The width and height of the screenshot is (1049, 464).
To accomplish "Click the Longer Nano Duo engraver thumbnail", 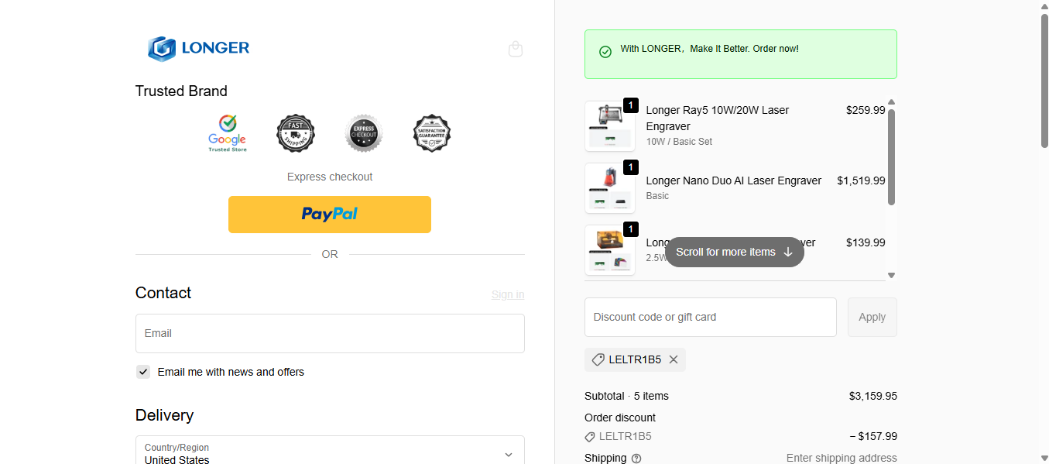I will click(610, 188).
